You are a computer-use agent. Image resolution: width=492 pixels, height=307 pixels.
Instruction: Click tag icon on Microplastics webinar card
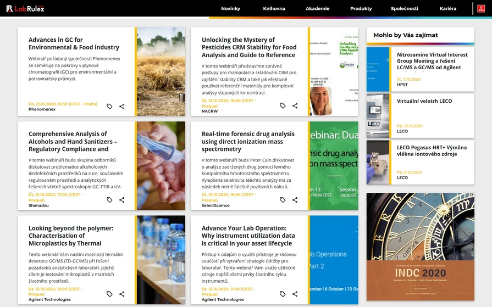pos(109,294)
